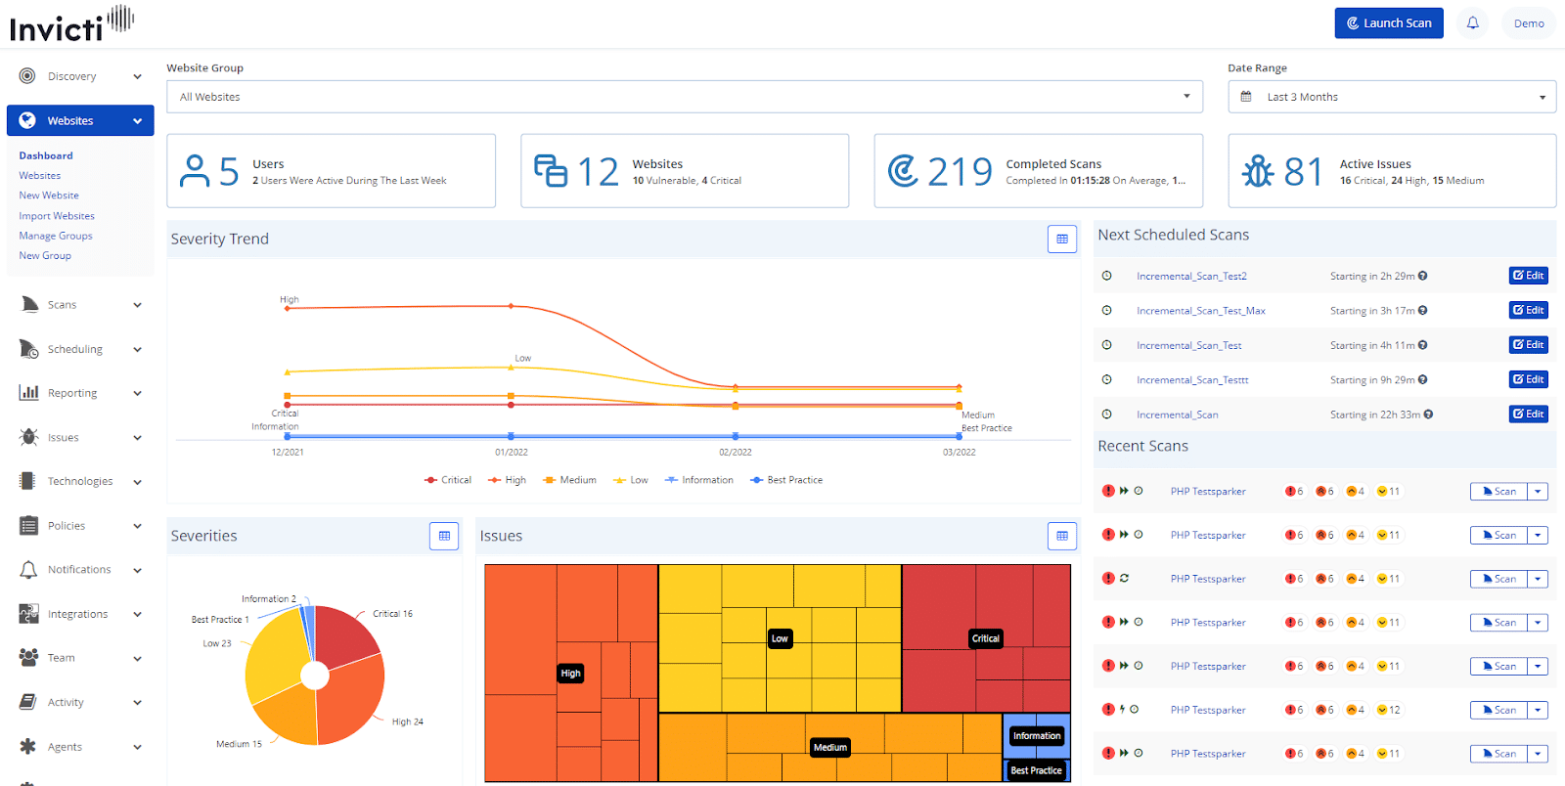Click the Websites card icon
1565x786 pixels.
point(551,171)
